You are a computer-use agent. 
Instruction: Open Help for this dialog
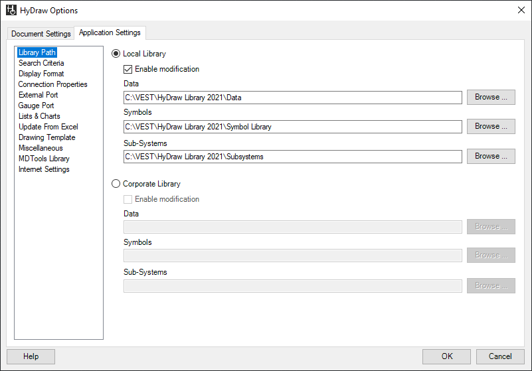[x=31, y=356]
